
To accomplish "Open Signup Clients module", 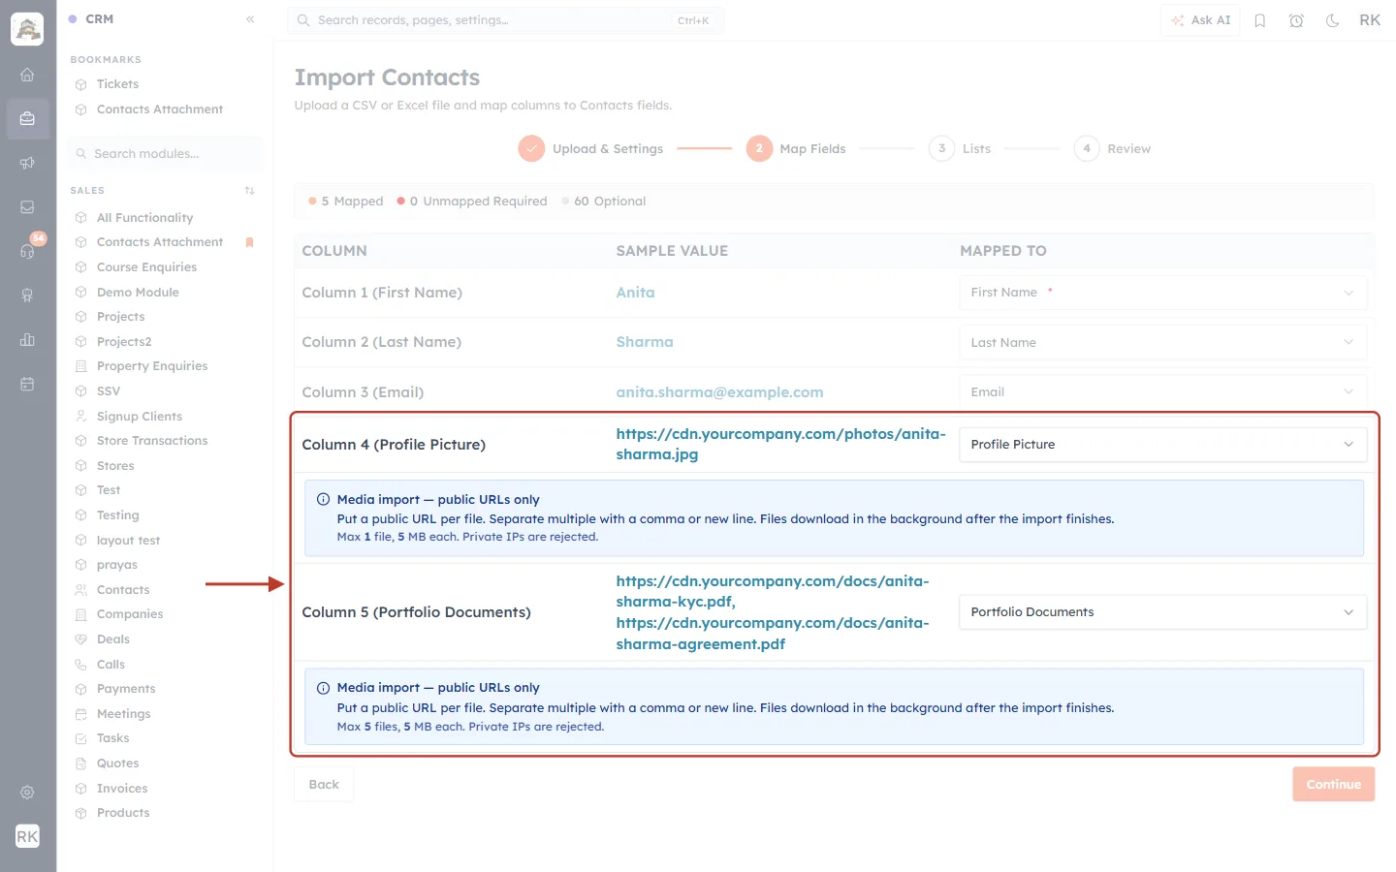I will 140,417.
